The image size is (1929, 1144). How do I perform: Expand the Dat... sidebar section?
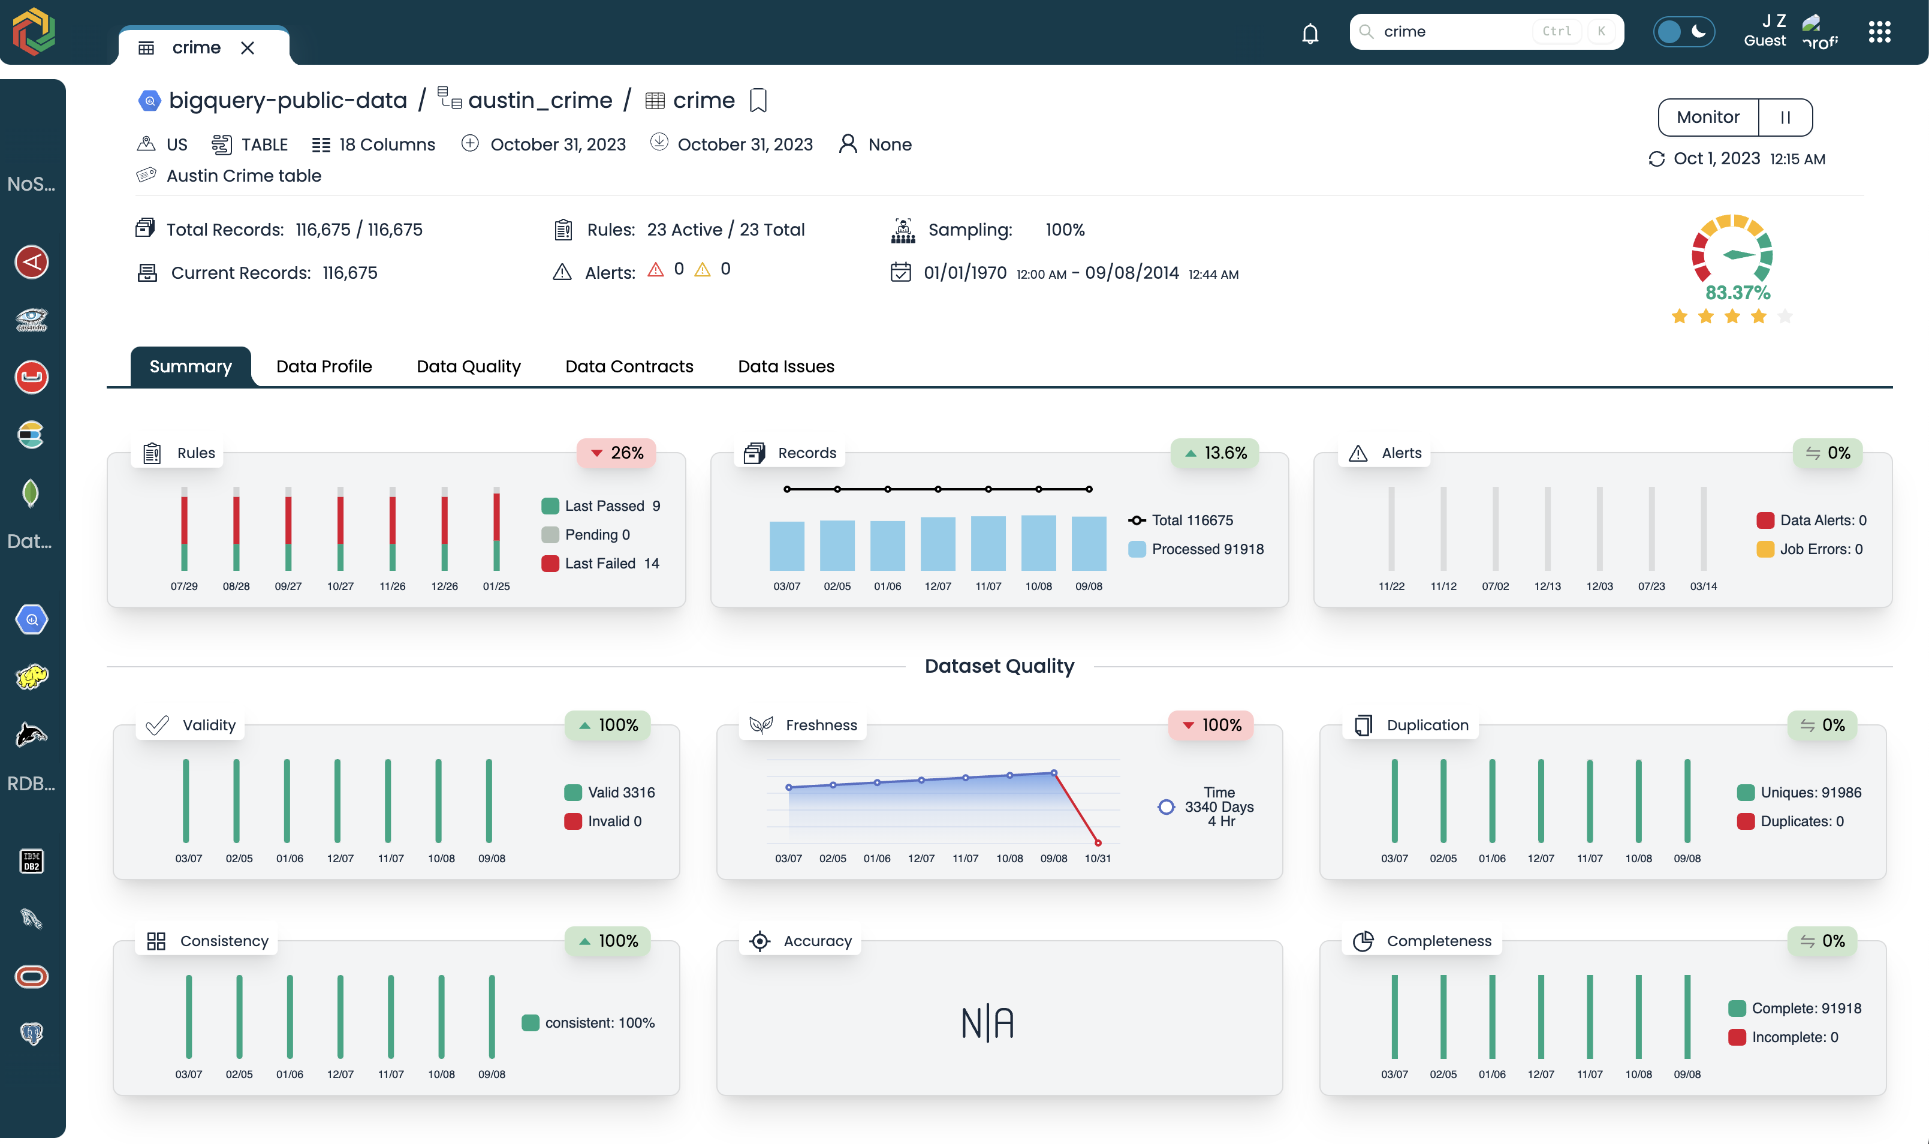[30, 541]
